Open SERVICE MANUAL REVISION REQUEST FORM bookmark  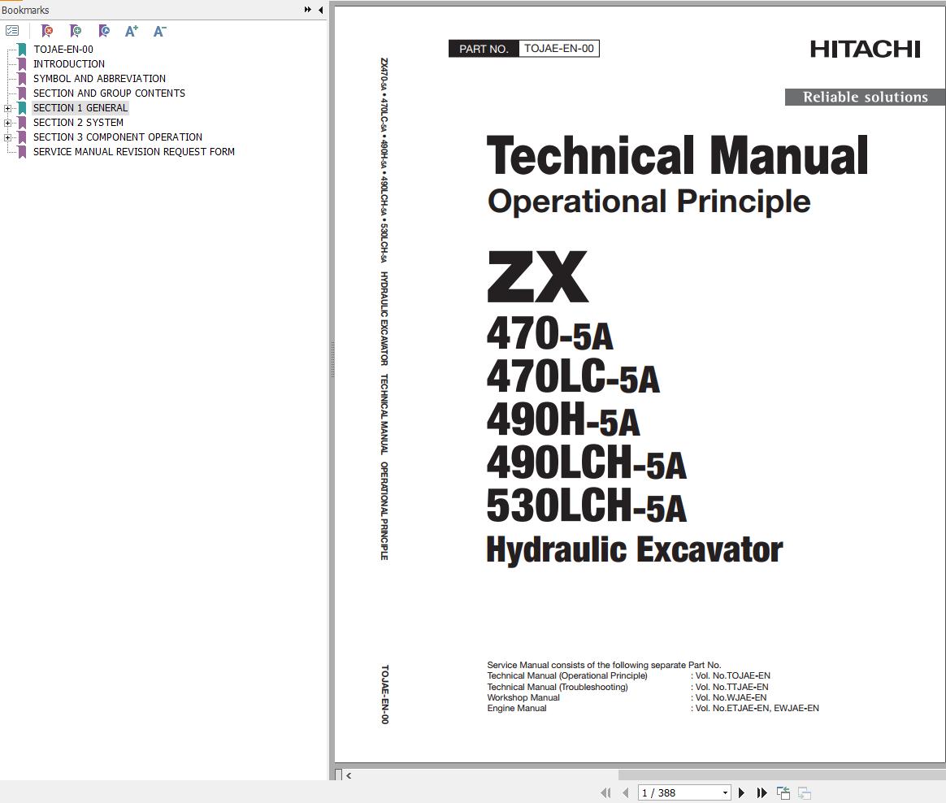coord(134,152)
